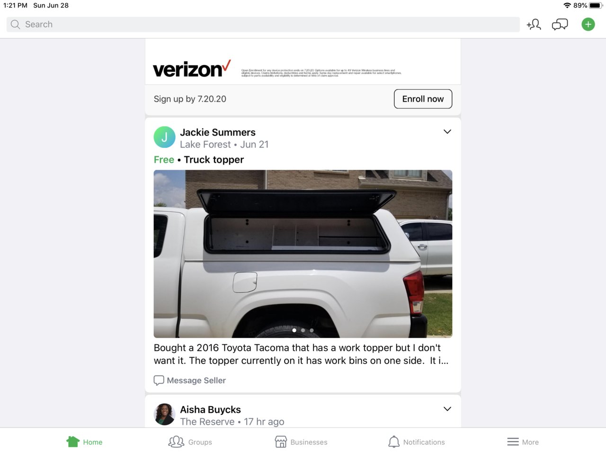Open Jackie Summers' avatar
606x455 pixels.
(x=165, y=137)
